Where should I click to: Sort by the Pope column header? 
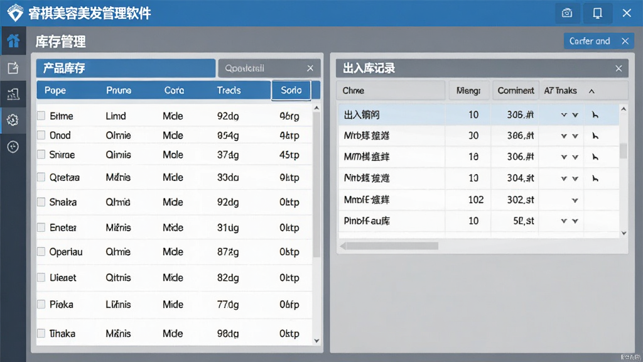(55, 90)
